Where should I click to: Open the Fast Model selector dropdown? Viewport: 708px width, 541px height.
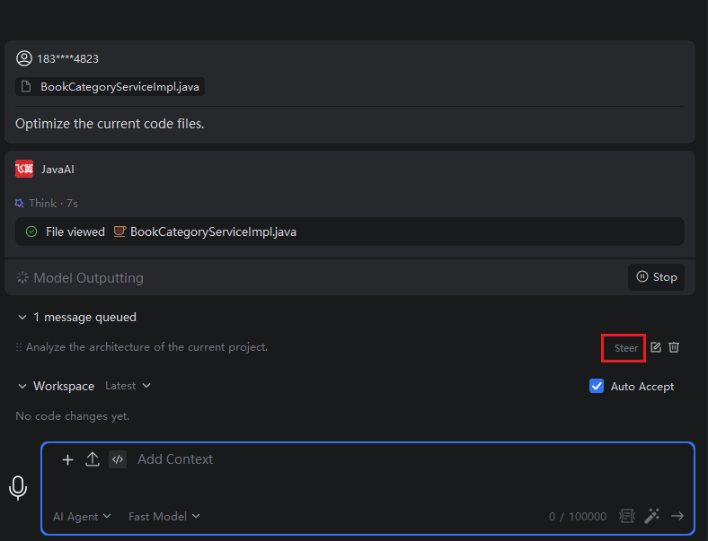pos(164,516)
